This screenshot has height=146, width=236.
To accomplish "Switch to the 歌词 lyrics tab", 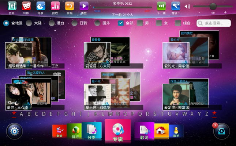I will 144,131.
